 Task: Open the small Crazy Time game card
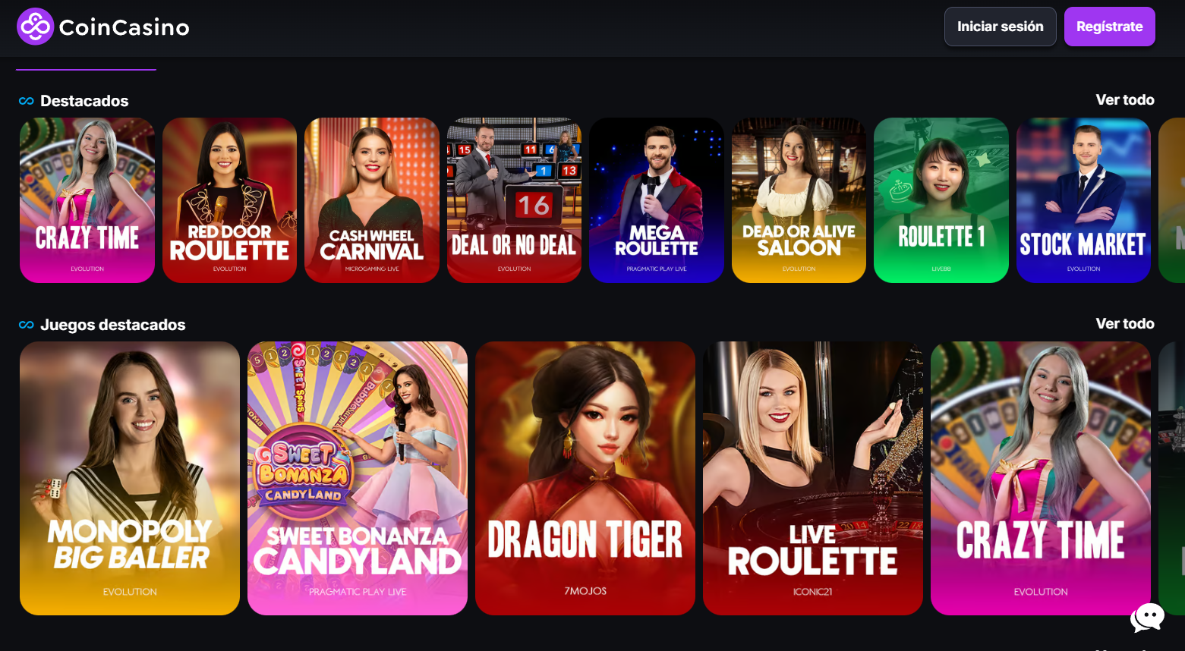87,200
